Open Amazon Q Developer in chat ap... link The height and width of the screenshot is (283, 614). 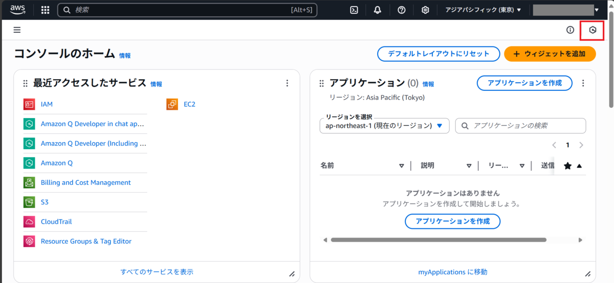pos(93,124)
